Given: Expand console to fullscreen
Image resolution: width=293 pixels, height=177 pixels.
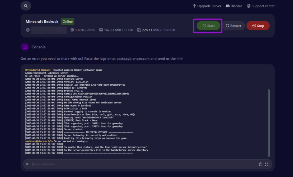Looking at the screenshot, I should (x=267, y=164).
